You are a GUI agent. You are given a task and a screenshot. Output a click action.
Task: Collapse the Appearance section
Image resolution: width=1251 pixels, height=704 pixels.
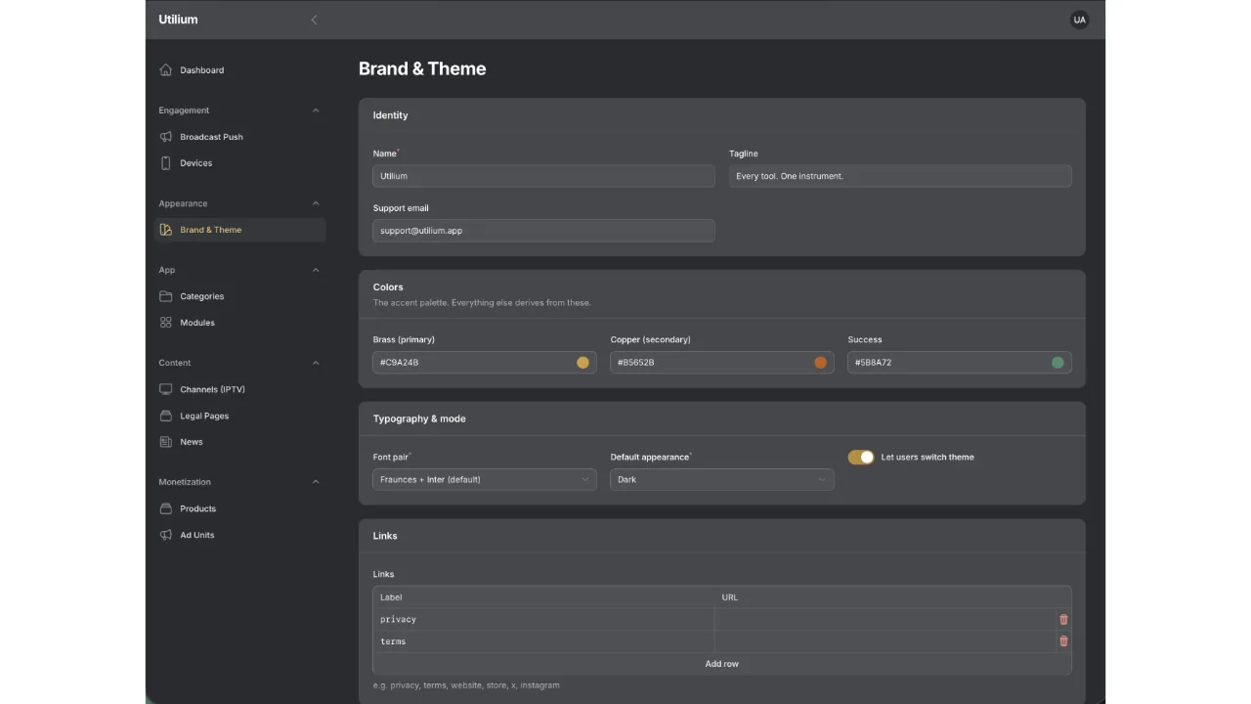pos(316,203)
